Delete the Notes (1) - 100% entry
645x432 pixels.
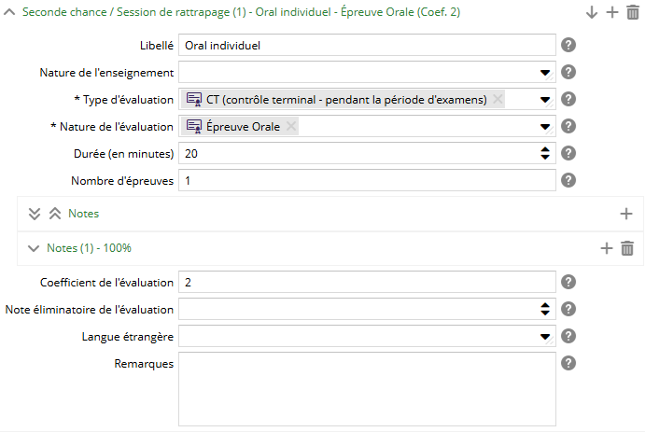pyautogui.click(x=627, y=248)
